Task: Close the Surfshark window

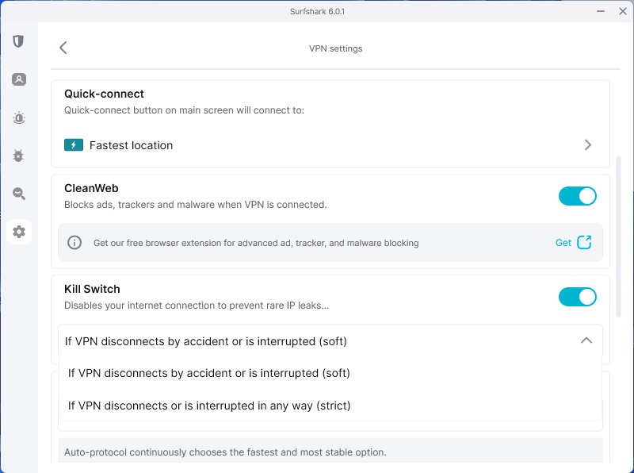Action: (623, 11)
